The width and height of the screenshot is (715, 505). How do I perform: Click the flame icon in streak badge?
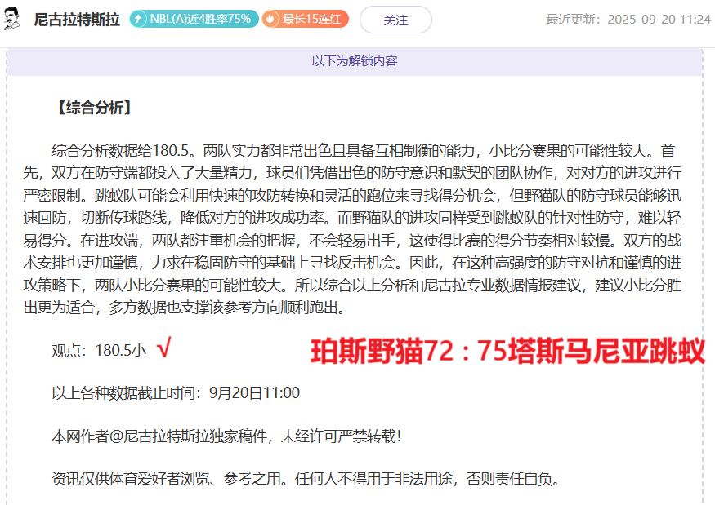coord(270,19)
